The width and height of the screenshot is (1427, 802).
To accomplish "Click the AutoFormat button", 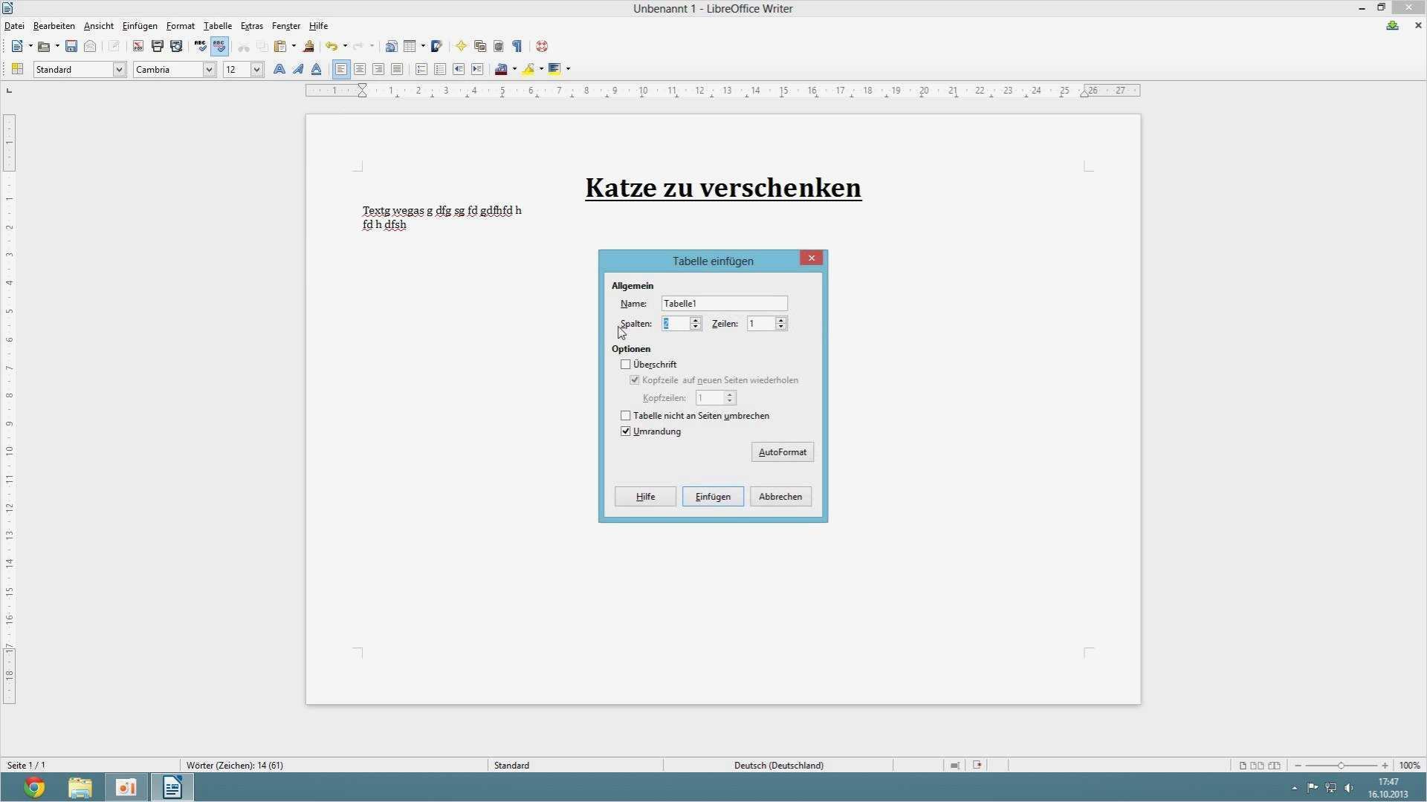I will [782, 452].
